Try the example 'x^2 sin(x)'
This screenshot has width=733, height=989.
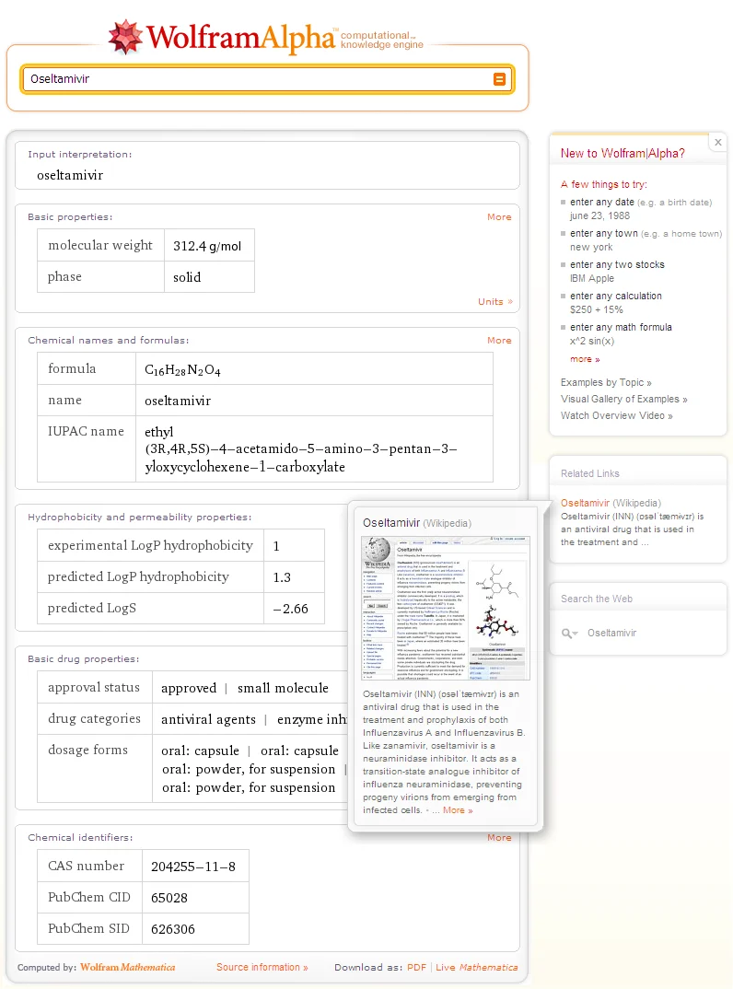point(592,341)
